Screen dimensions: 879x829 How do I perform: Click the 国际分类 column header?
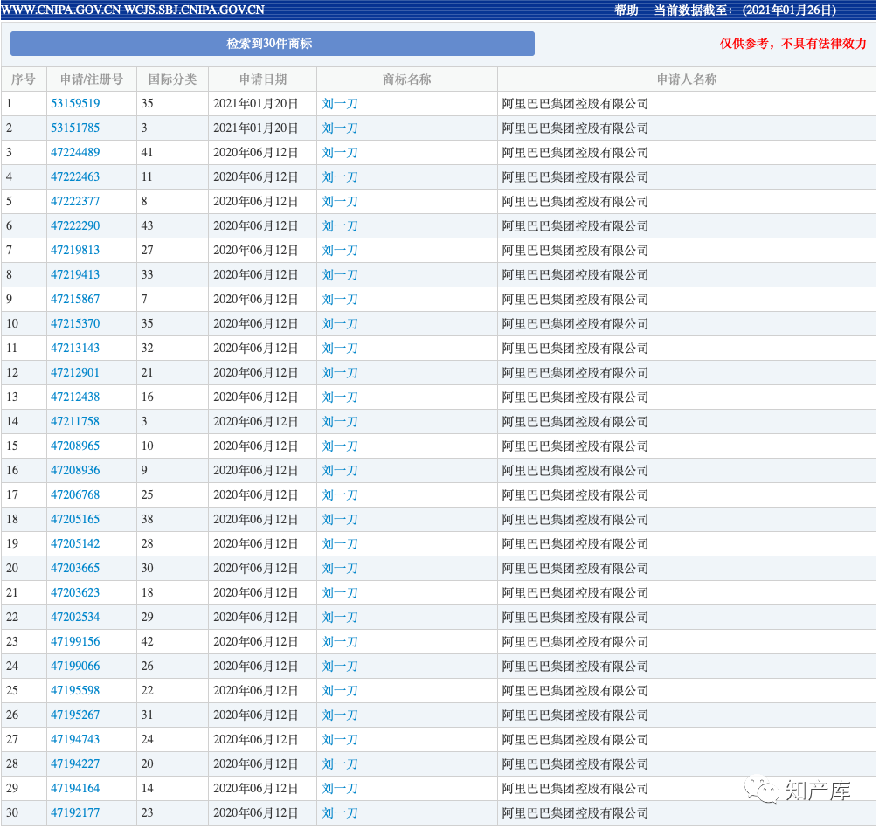point(172,79)
